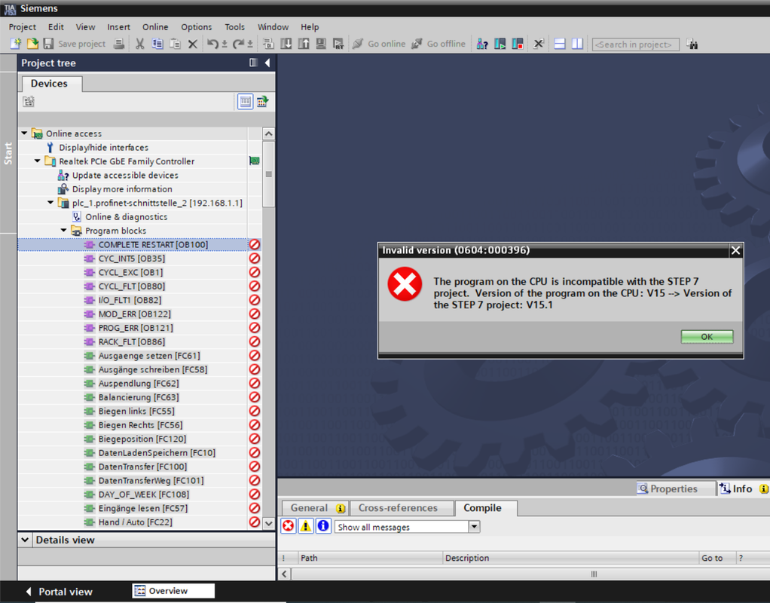
Task: Open the Options menu
Action: pyautogui.click(x=197, y=27)
